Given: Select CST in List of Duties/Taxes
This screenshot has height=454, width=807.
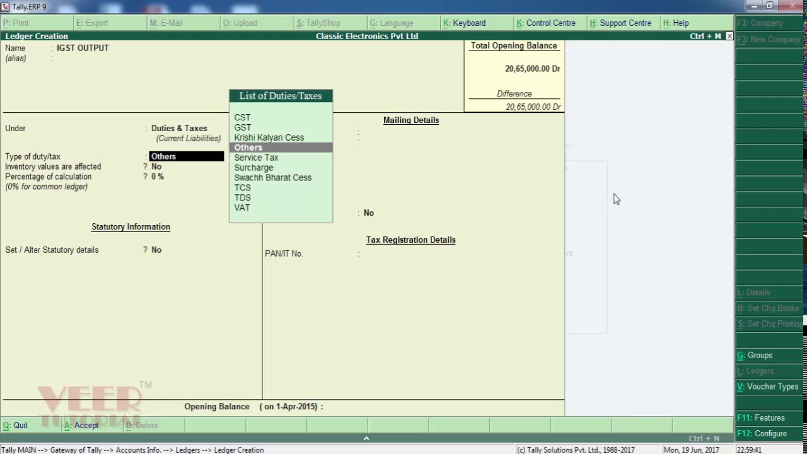Looking at the screenshot, I should (x=281, y=117).
